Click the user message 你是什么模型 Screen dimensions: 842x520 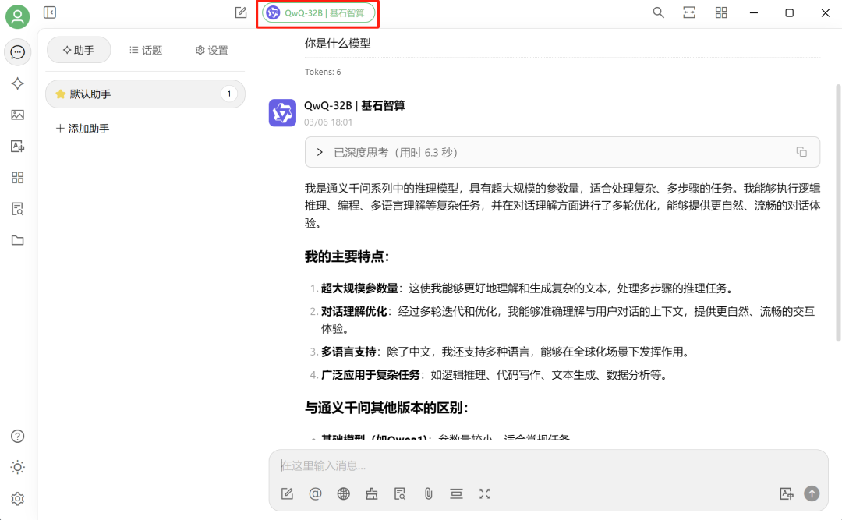pos(338,43)
